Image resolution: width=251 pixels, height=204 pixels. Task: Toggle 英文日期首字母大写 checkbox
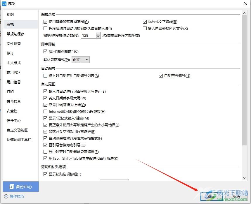46,98
